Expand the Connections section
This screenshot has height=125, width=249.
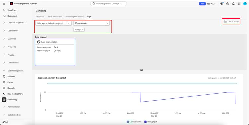coord(4,31)
